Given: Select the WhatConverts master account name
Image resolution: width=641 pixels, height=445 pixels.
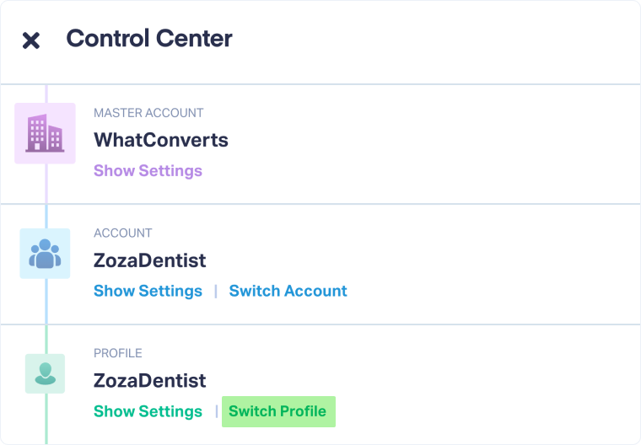Looking at the screenshot, I should point(161,140).
